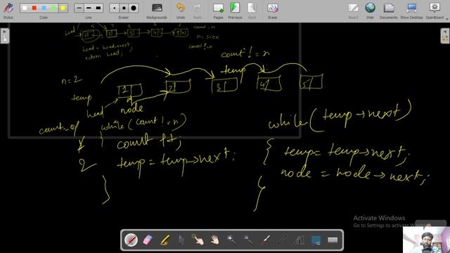Expand the left side panel
Image resolution: width=450 pixels, height=253 pixels.
click(x=5, y=36)
